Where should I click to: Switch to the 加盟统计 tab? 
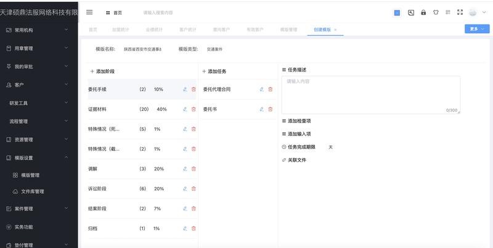[121, 30]
